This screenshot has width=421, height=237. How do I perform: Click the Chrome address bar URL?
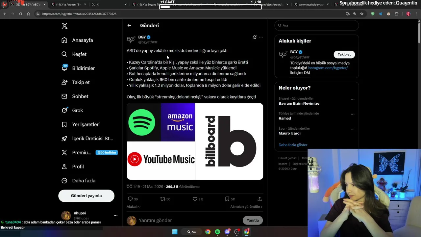coord(79,14)
